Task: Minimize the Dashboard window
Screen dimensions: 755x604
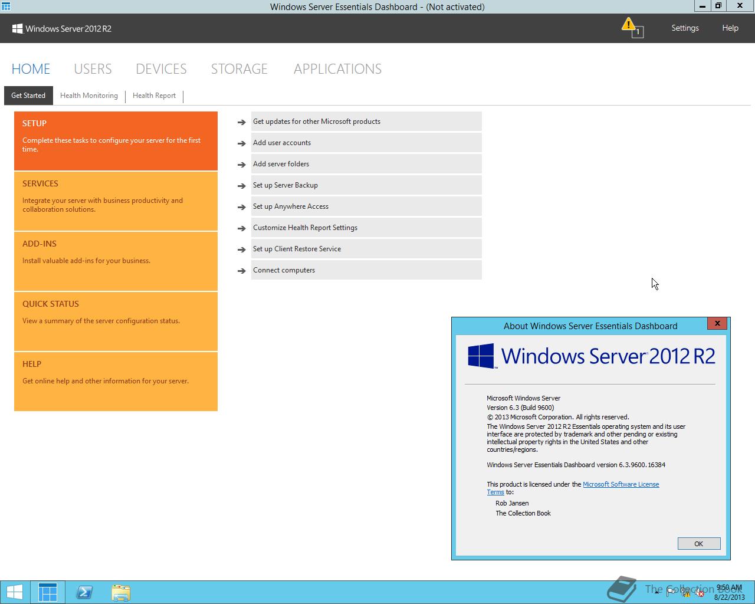Action: click(703, 6)
